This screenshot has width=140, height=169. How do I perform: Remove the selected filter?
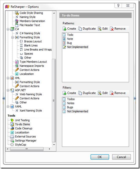point(118,93)
